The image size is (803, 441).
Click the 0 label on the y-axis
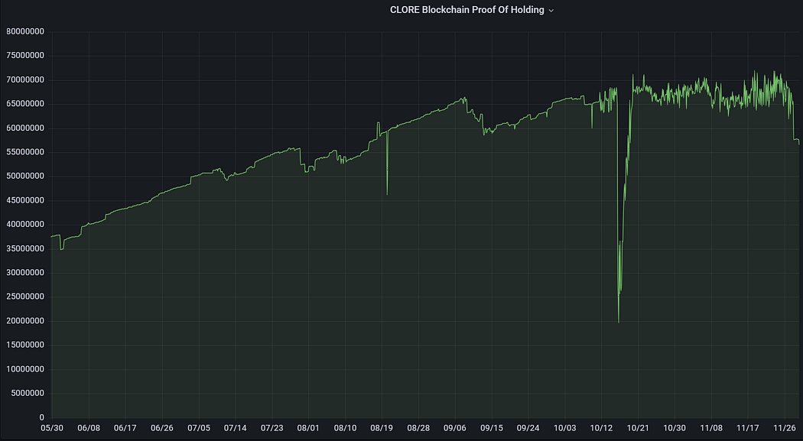tap(42, 418)
